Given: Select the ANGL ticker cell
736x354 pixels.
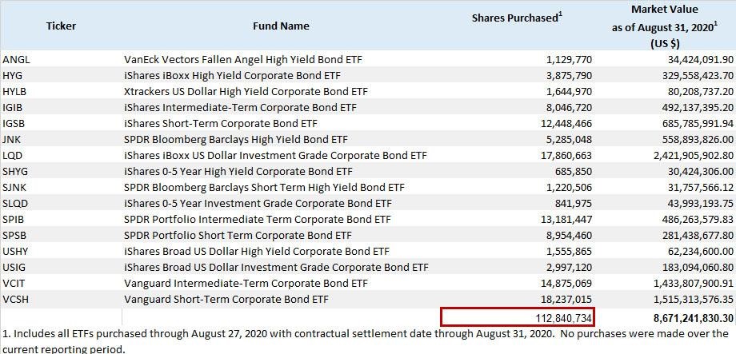Looking at the screenshot, I should tap(17, 59).
